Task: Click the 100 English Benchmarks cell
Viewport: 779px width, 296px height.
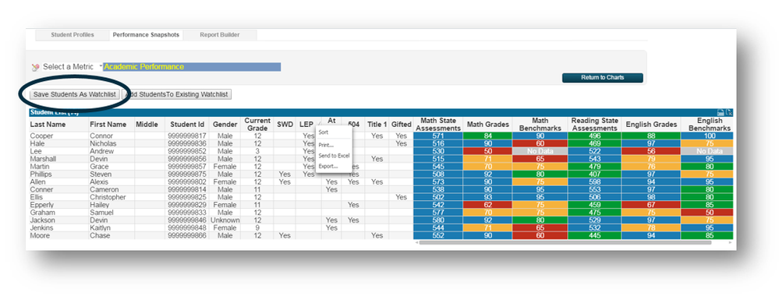Action: tap(710, 136)
